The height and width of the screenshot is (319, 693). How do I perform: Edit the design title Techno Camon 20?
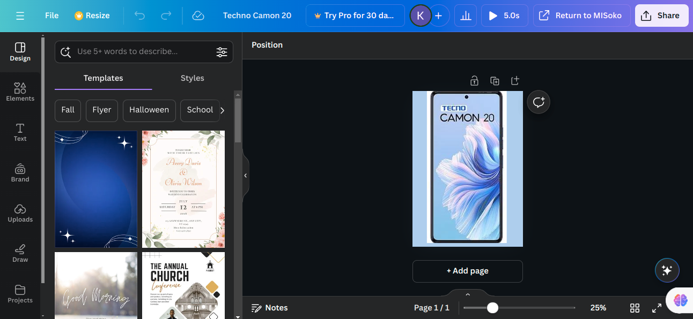click(x=257, y=16)
